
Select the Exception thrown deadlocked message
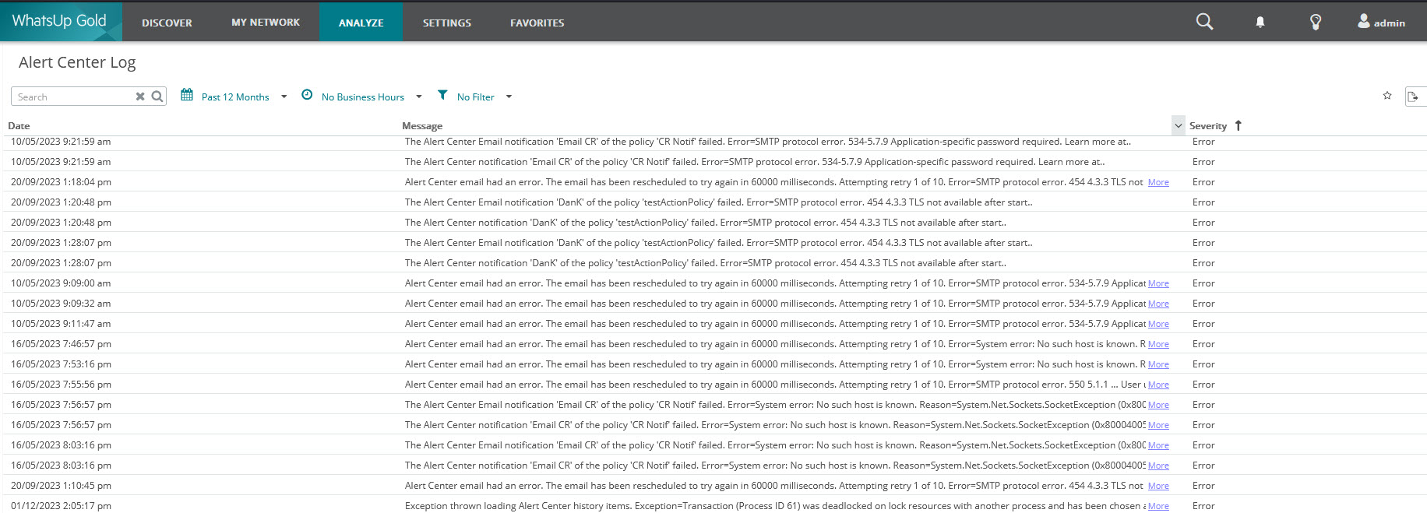(775, 506)
